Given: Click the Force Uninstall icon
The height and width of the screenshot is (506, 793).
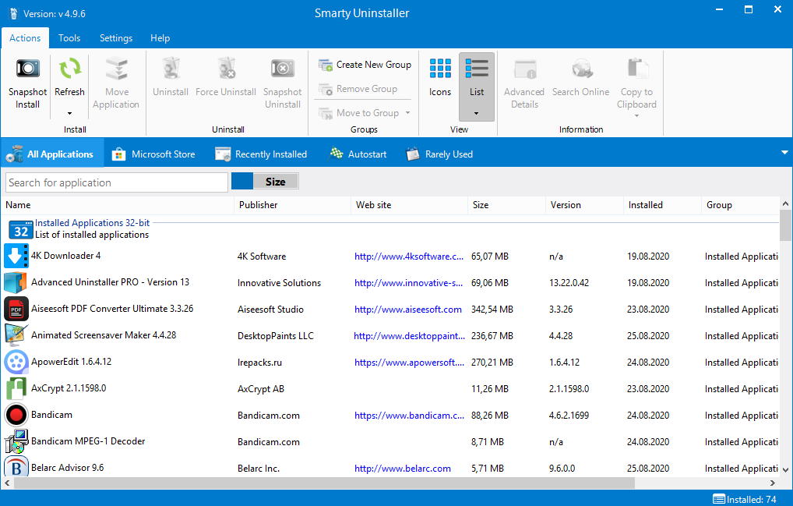Looking at the screenshot, I should click(x=226, y=69).
